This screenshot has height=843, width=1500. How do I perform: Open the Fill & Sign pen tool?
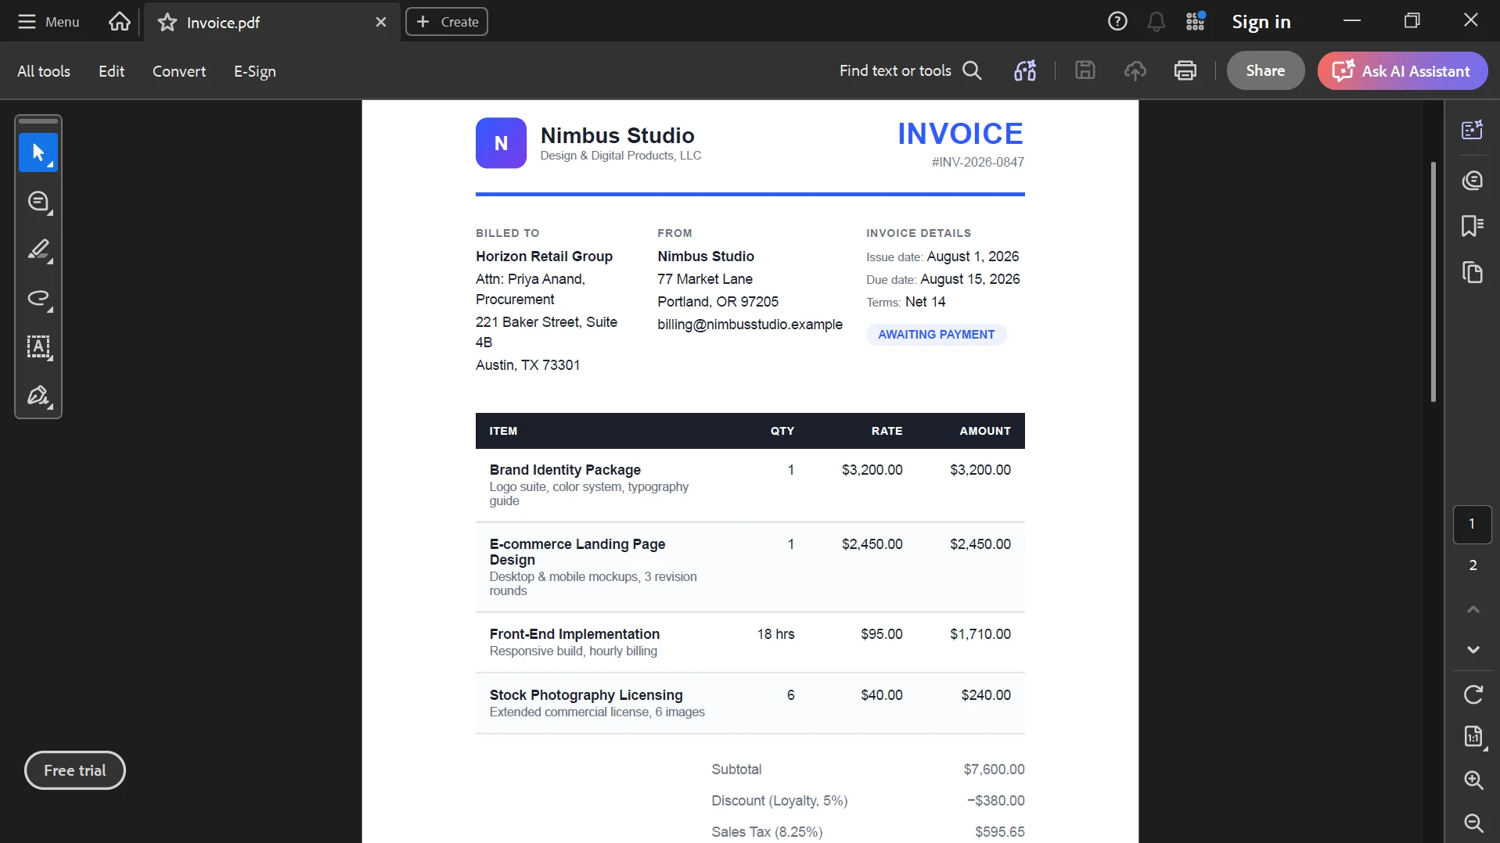point(38,396)
